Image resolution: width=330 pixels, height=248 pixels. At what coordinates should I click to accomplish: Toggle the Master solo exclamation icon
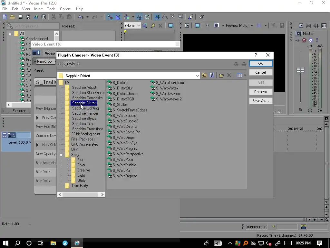click(317, 40)
